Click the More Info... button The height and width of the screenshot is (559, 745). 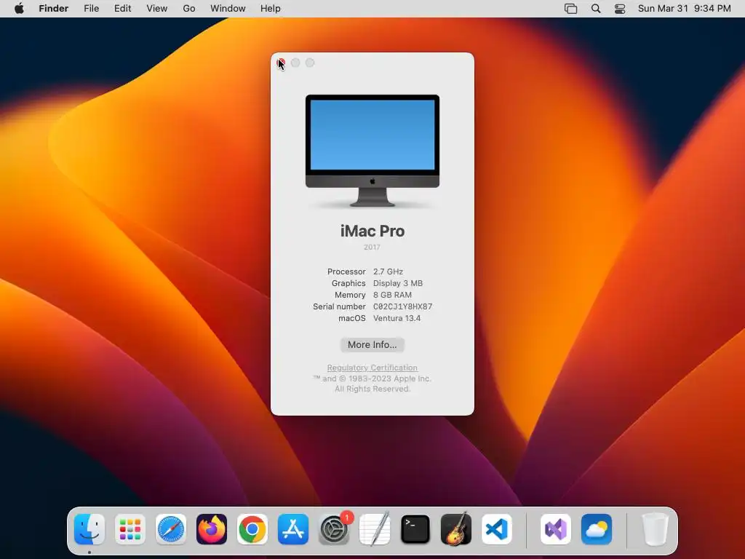click(372, 344)
